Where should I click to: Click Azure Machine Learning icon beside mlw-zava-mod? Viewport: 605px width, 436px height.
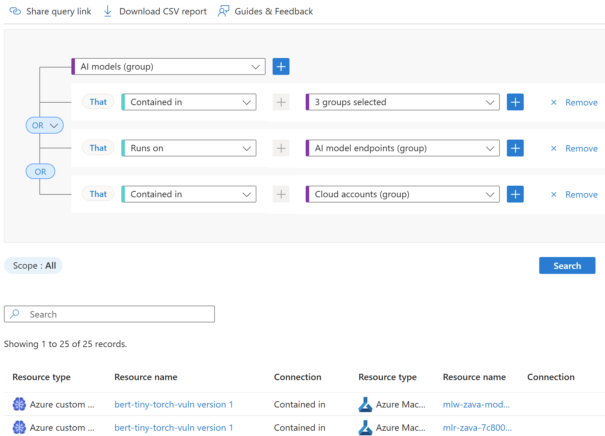365,404
